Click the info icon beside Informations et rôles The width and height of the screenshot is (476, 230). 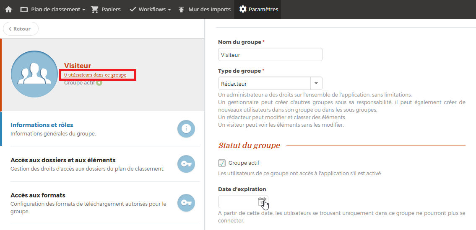tap(186, 129)
